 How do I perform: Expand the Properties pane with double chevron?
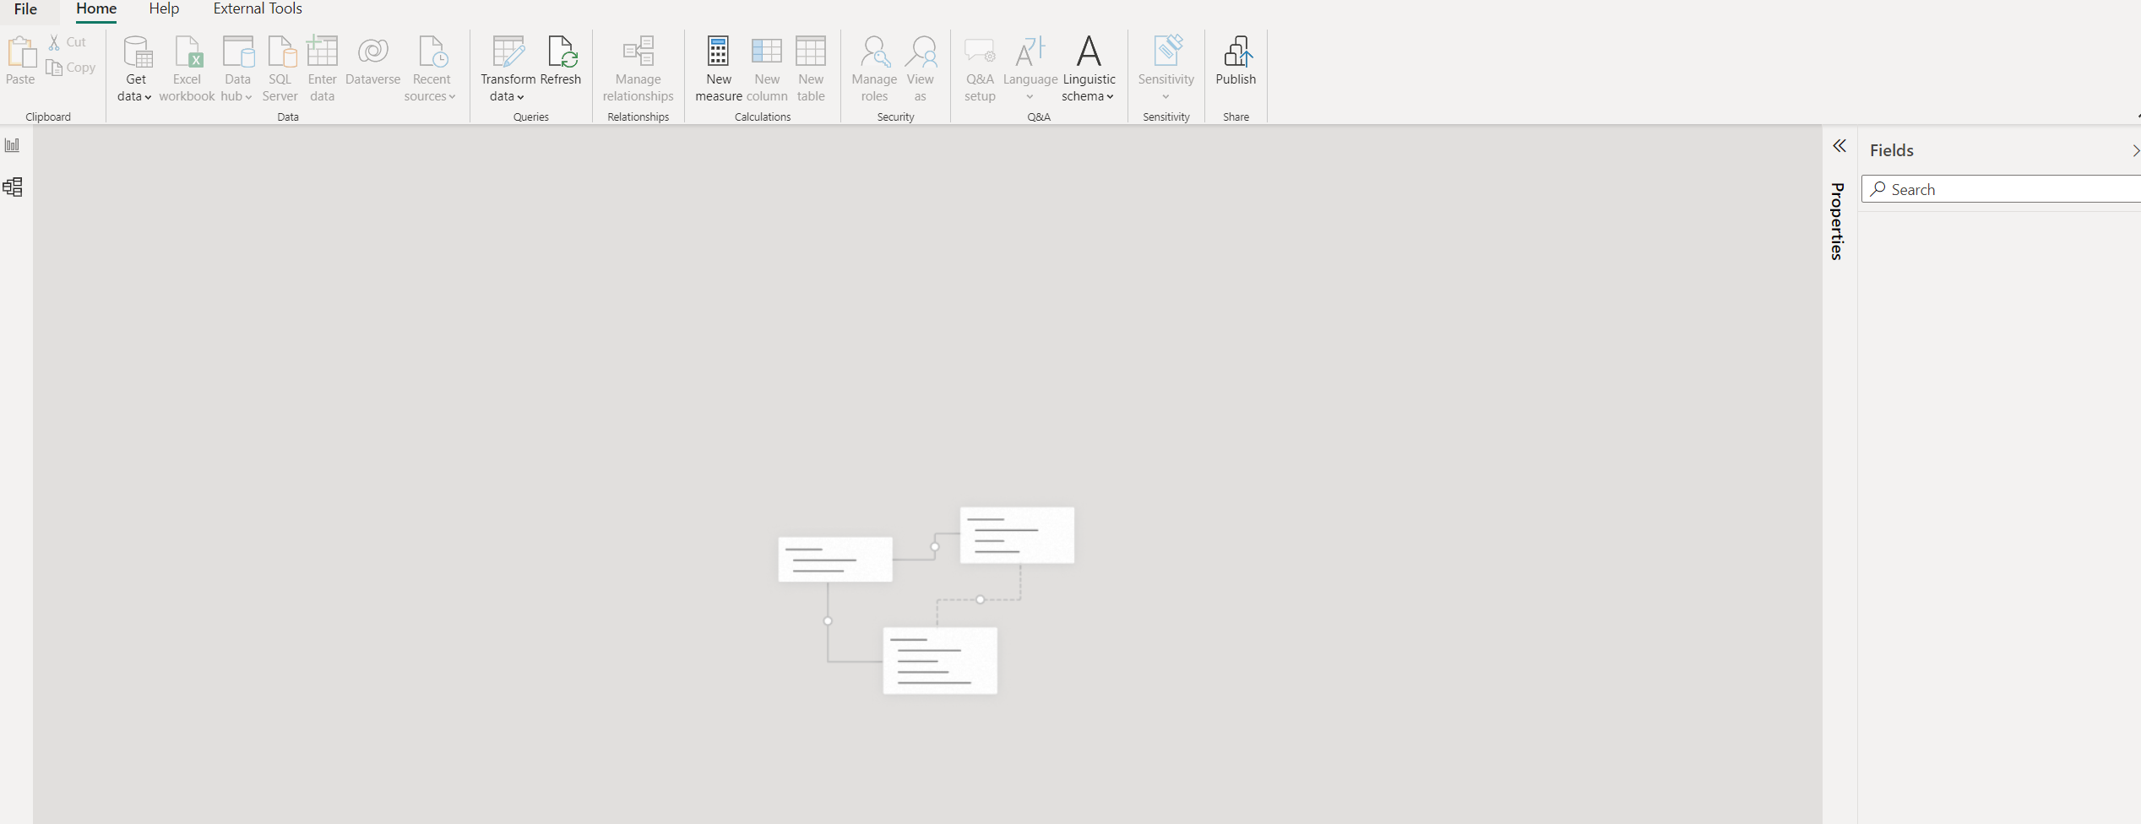[x=1839, y=146]
